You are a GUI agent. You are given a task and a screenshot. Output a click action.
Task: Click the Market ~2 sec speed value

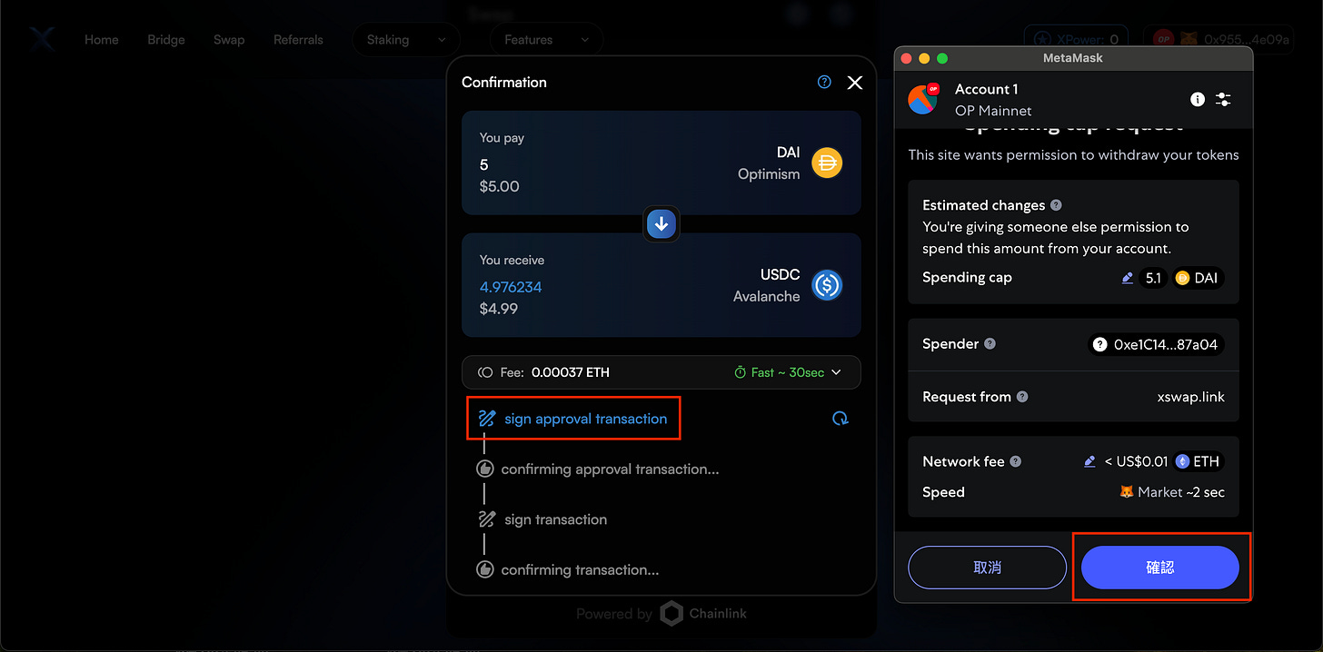click(x=1172, y=492)
